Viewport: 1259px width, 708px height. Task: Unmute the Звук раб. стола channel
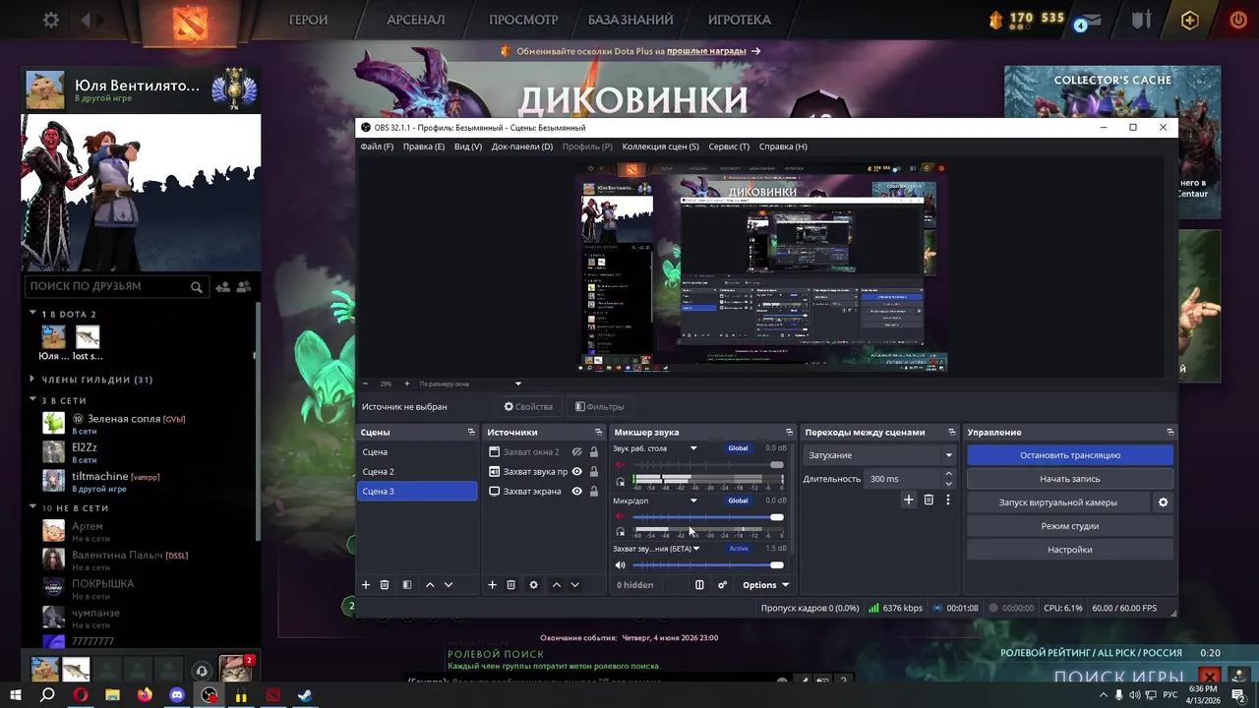[620, 464]
